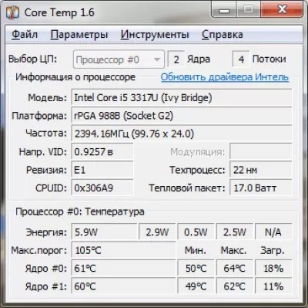Click Ядро #0 load value 18%
This screenshot has width=308, height=308.
pyautogui.click(x=273, y=269)
